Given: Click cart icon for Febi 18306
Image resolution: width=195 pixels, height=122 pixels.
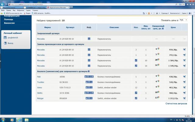Looking at the screenshot, I should 185,77.
